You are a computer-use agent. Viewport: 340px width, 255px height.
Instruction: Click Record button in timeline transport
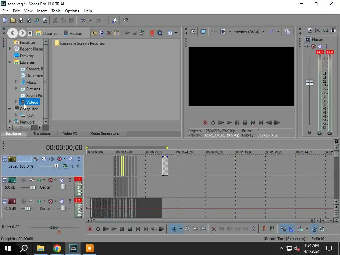[x=90, y=229]
